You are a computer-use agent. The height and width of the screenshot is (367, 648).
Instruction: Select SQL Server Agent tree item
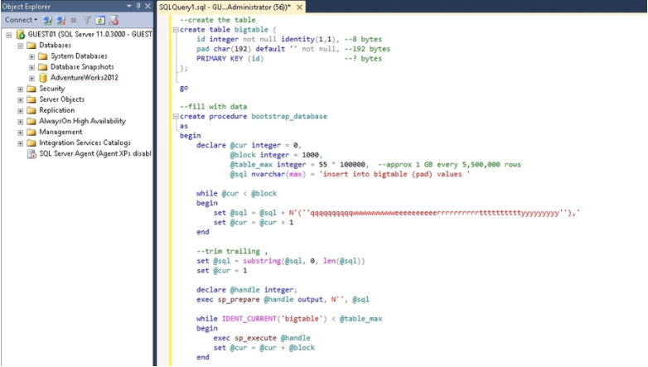(95, 153)
